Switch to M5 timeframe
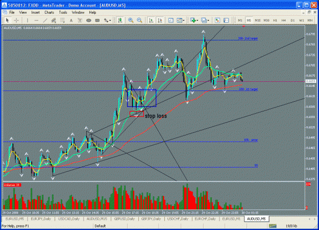Image resolution: width=319 pixels, height=230 pixels. click(249, 20)
